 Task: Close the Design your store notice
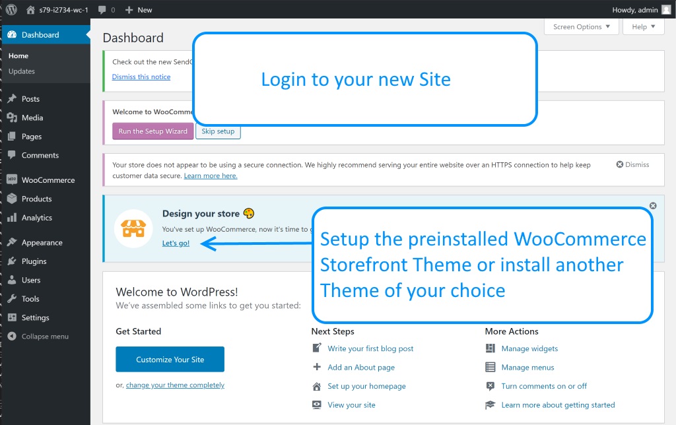coord(653,206)
